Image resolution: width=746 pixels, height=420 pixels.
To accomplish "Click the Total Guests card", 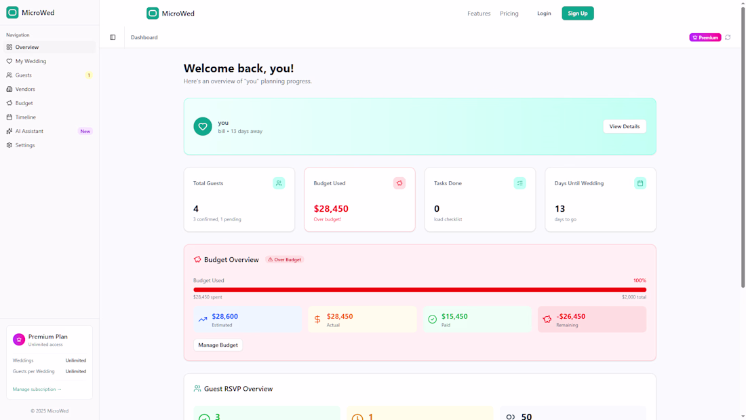I will click(239, 199).
